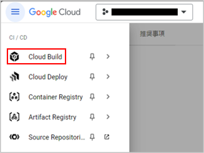The width and height of the screenshot is (204, 153).
Task: Click the Source Repositories icon
Action: tap(14, 137)
